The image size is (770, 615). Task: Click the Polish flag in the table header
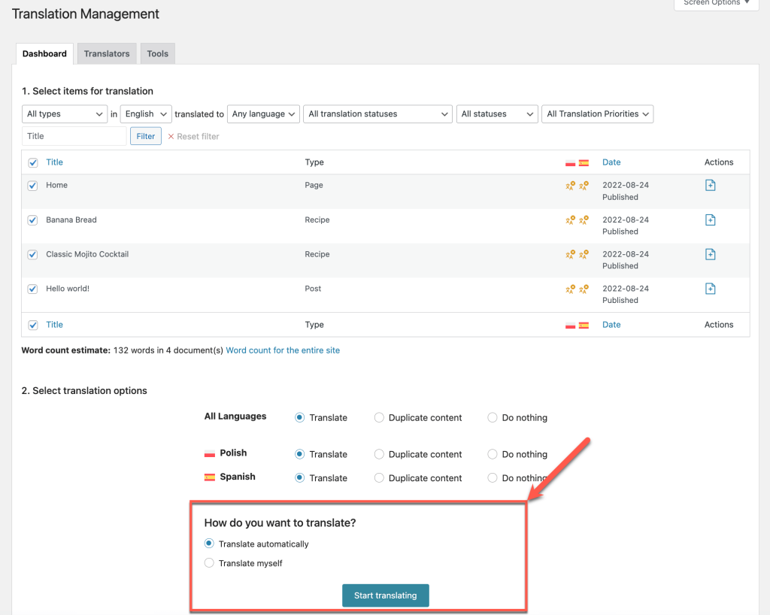point(569,162)
